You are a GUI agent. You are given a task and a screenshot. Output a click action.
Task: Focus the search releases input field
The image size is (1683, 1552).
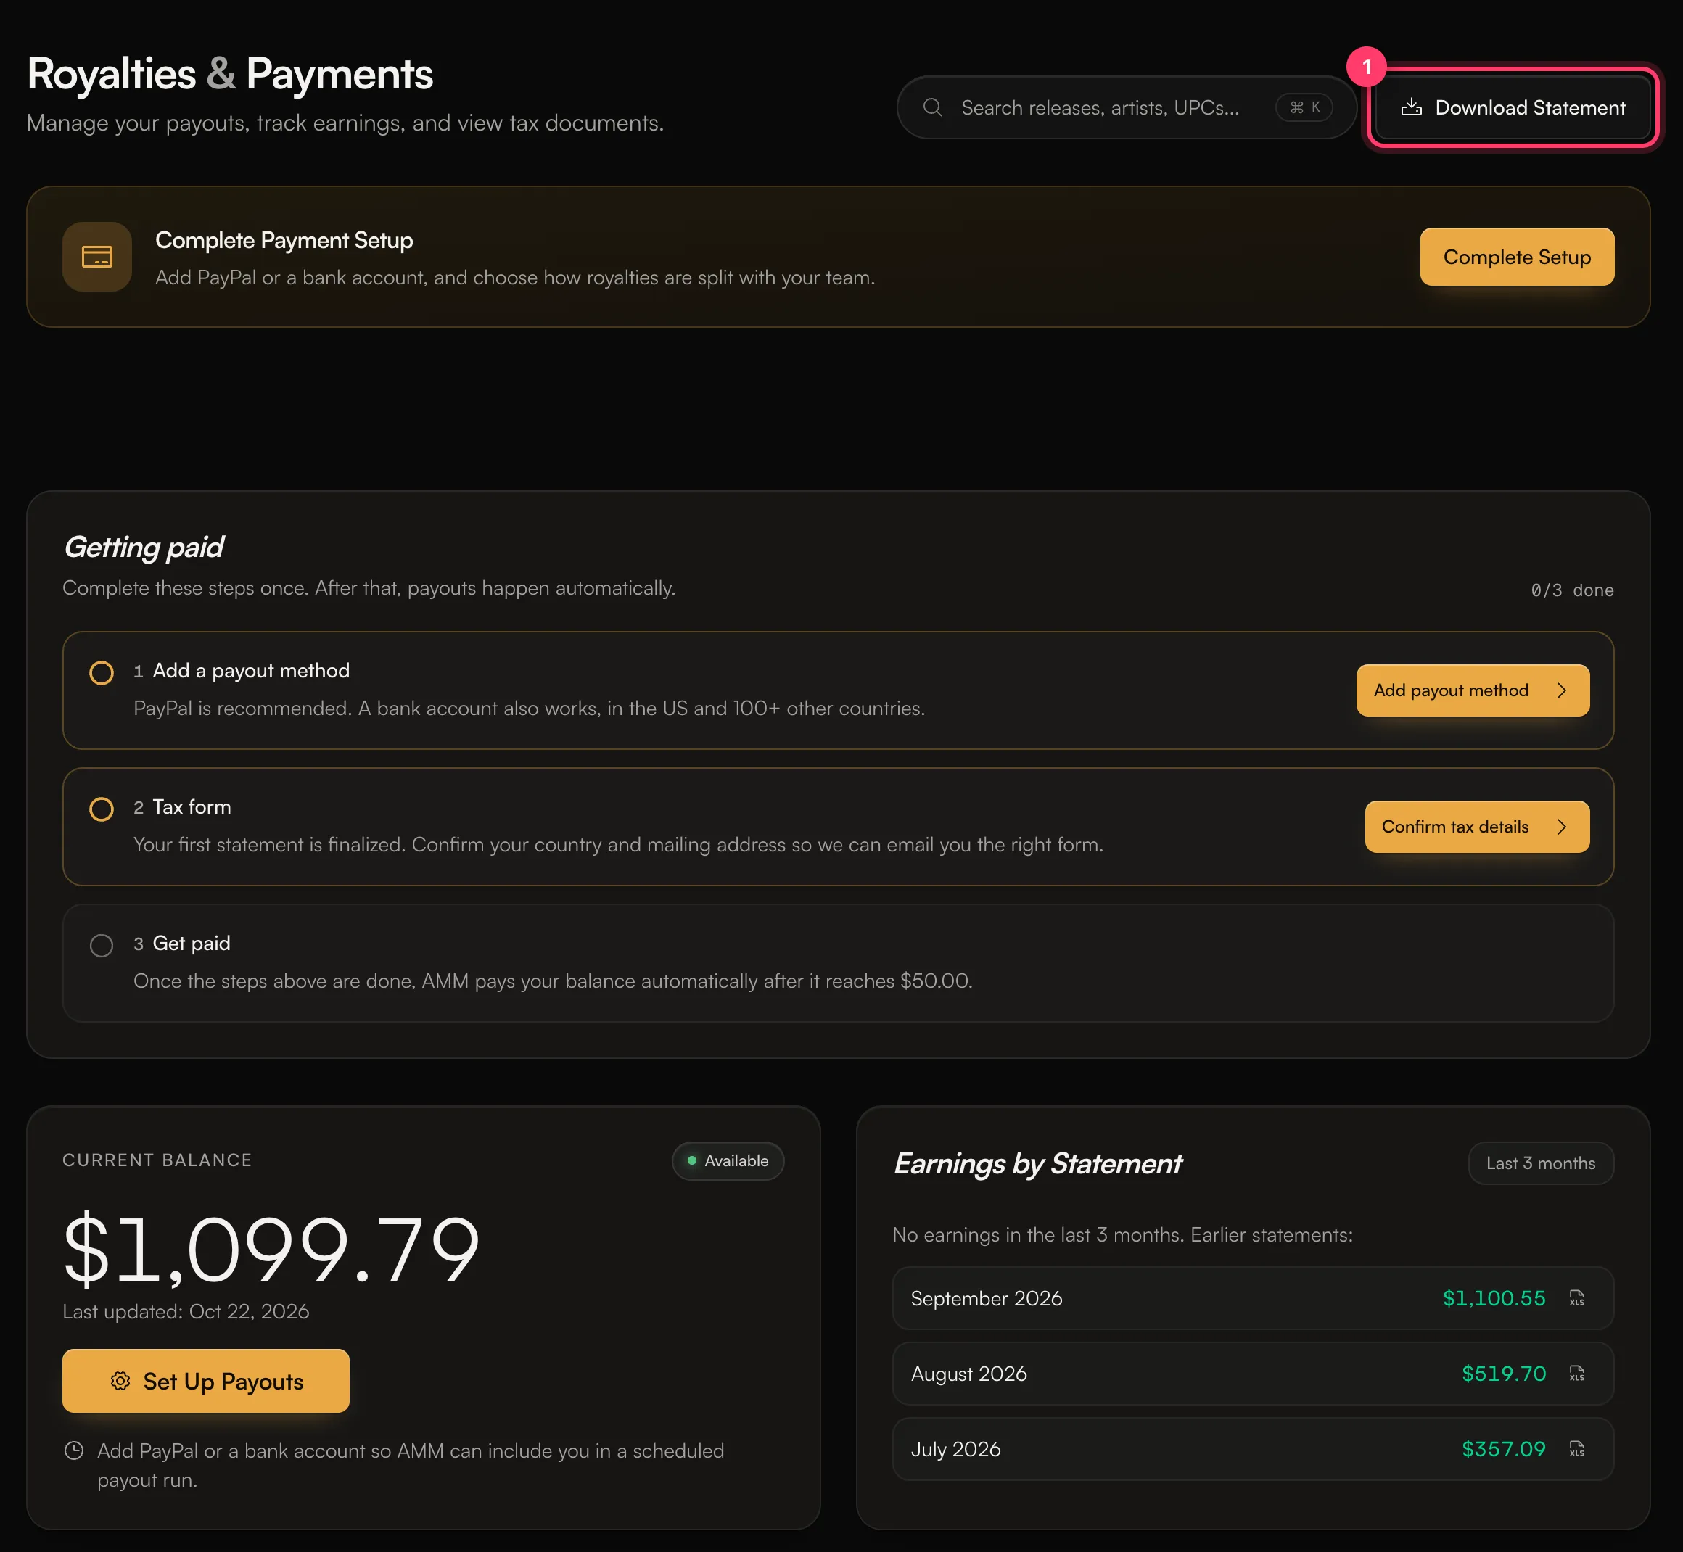(1126, 107)
